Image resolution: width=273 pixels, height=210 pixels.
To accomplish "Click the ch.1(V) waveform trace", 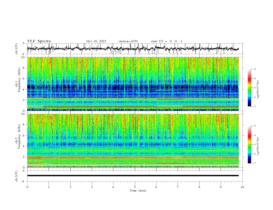I will [x=133, y=48].
